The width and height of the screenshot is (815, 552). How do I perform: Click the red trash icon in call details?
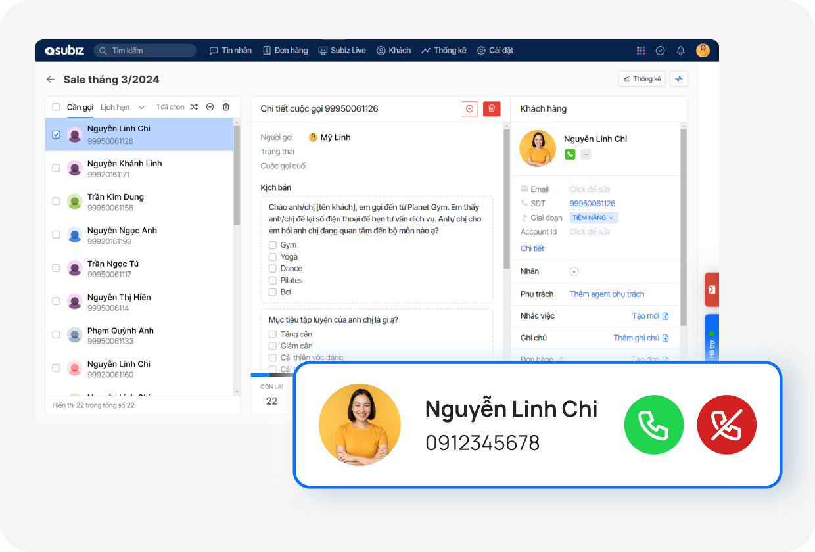[491, 109]
